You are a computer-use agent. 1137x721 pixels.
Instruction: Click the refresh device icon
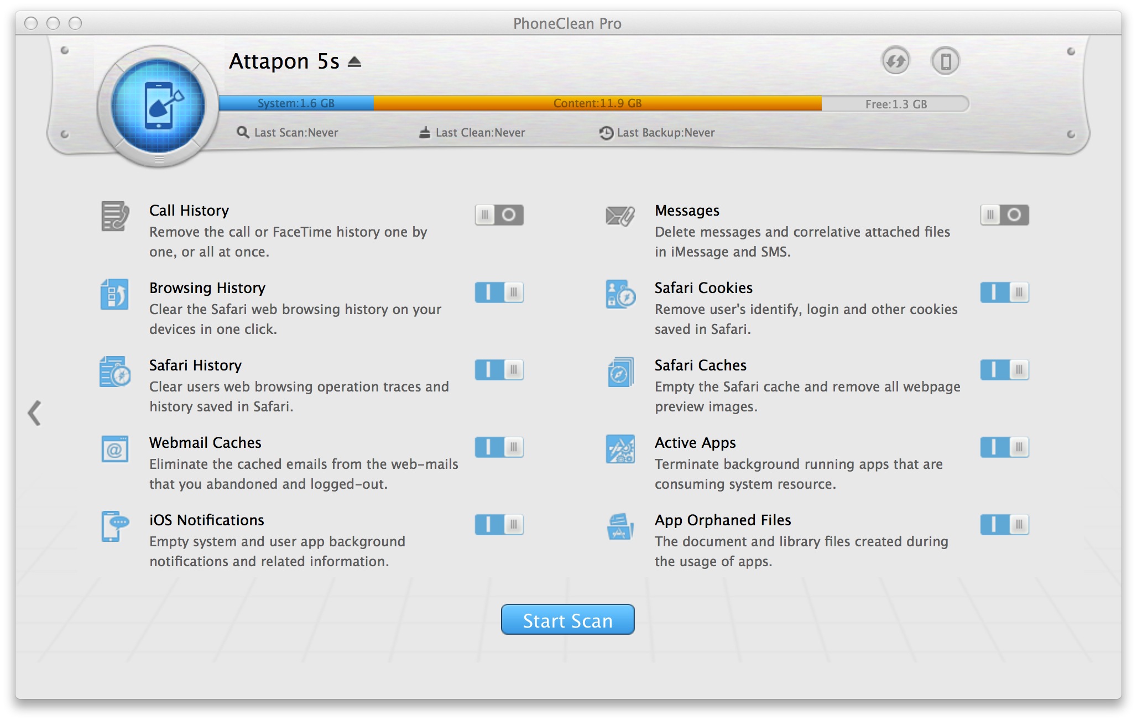click(895, 61)
